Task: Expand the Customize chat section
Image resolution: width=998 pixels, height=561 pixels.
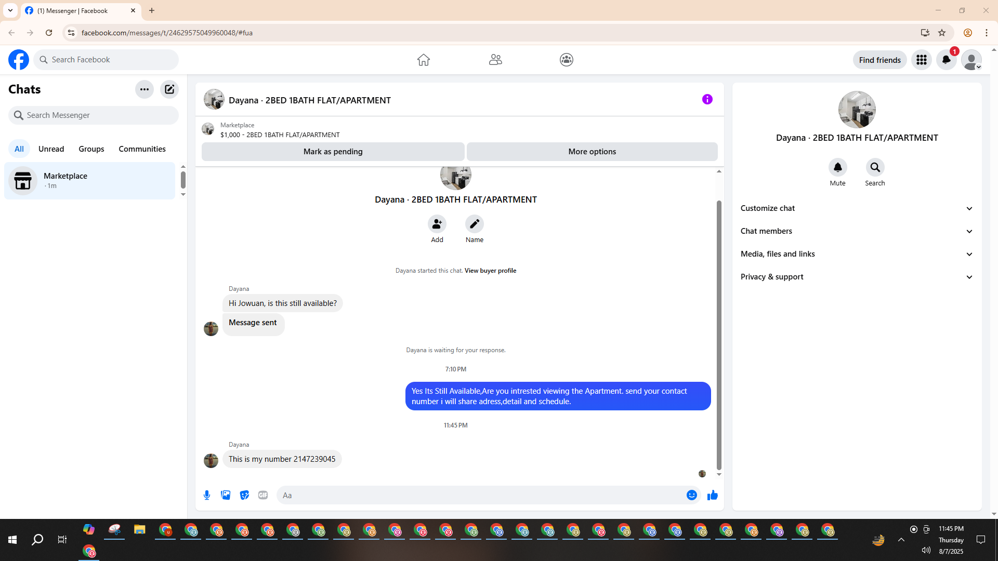Action: pyautogui.click(x=857, y=208)
